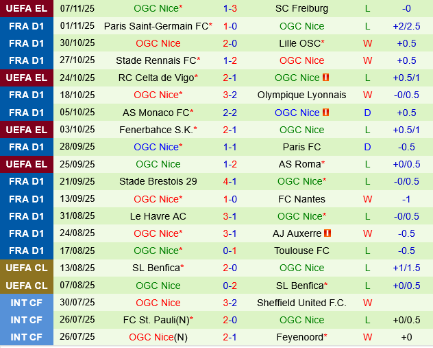Screen dimensions: 433x348
Task: Open the Le Havre AC team link
Action: pos(158,216)
